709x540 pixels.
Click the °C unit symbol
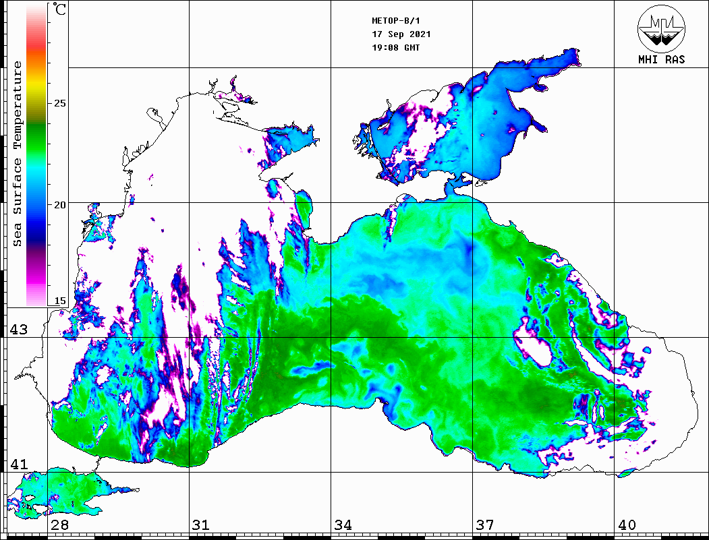pos(60,9)
